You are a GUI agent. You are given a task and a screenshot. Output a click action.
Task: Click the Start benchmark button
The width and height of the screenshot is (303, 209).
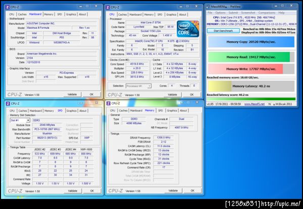click(x=223, y=31)
